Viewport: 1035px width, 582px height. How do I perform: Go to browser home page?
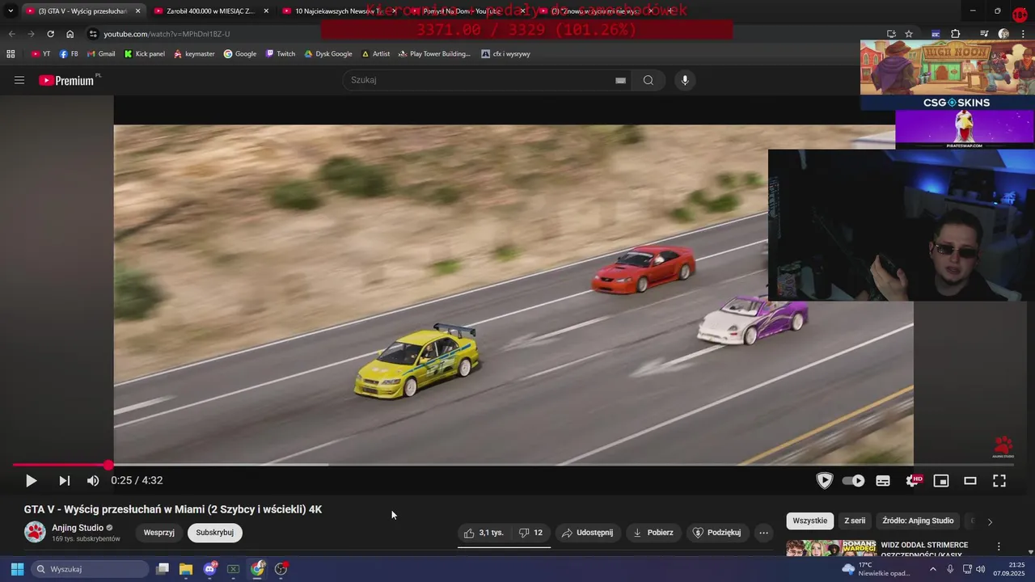click(70, 34)
